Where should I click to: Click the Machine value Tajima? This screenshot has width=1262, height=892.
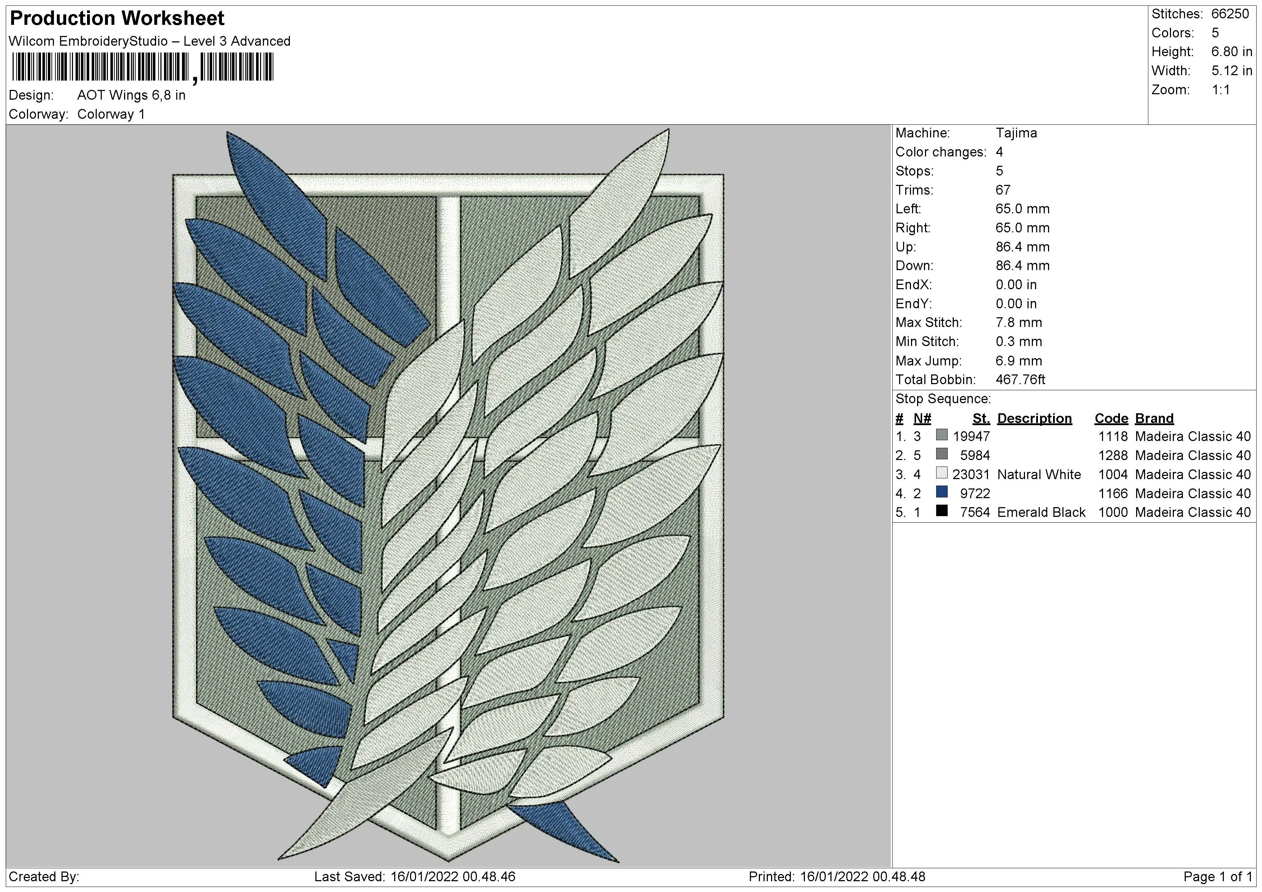(1016, 133)
